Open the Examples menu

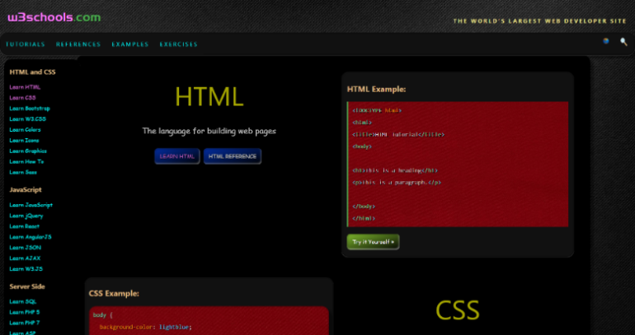click(130, 44)
